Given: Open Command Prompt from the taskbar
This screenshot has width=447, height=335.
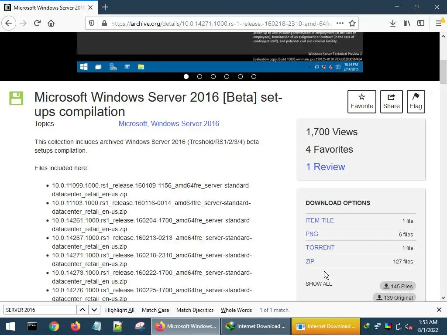Looking at the screenshot, I should tap(32, 326).
